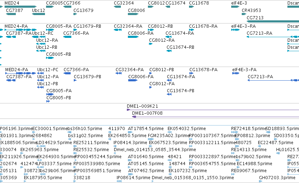Screen dimensions: 299x183
Task: Select protein CG8006-PA label
Action: [141, 77]
